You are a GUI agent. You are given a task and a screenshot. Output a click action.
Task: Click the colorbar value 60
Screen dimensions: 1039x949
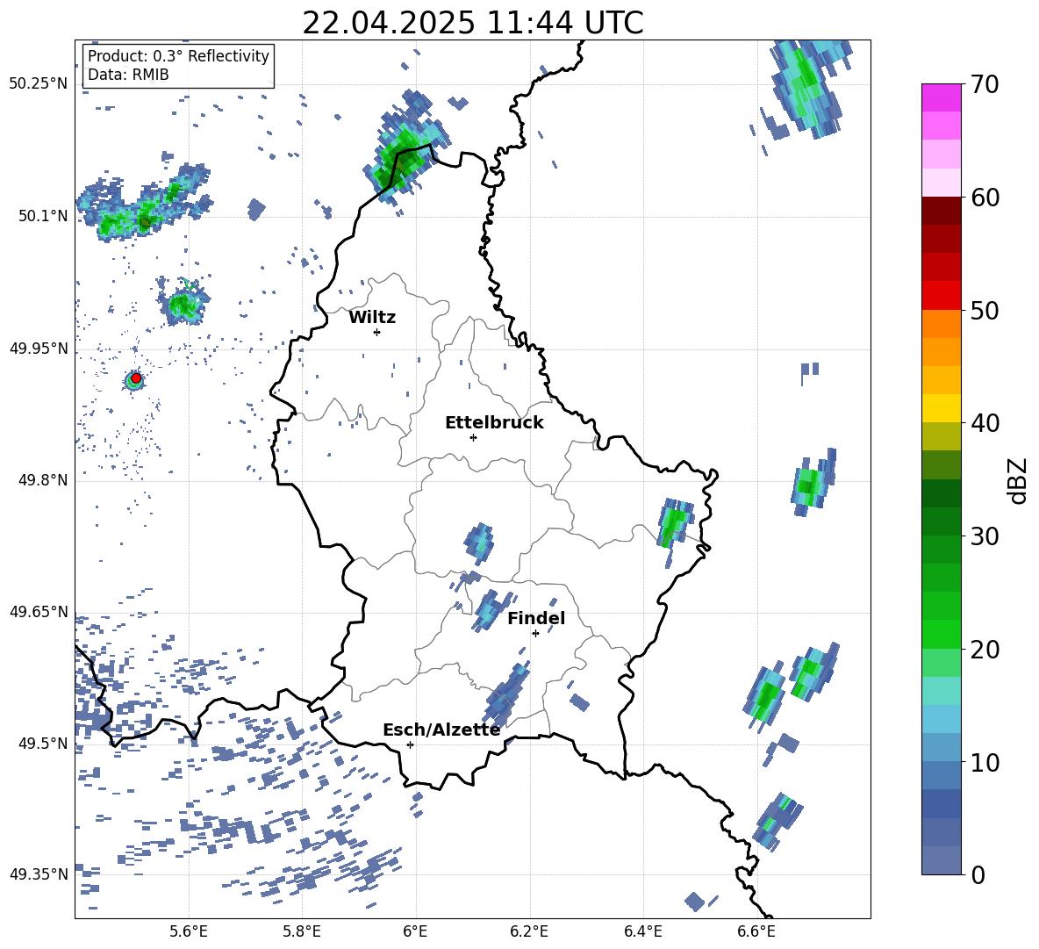[x=985, y=198]
